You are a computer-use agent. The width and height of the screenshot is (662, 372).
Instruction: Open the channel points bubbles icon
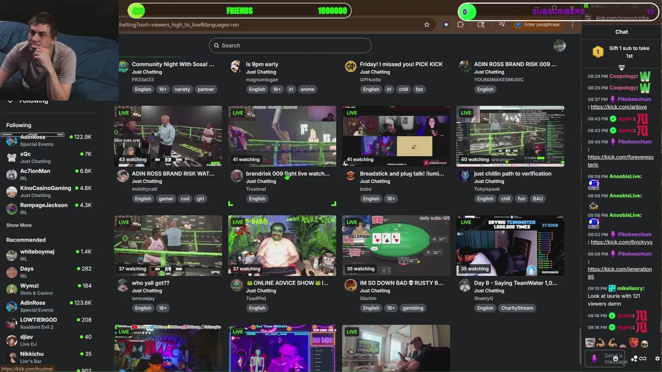[x=634, y=359]
